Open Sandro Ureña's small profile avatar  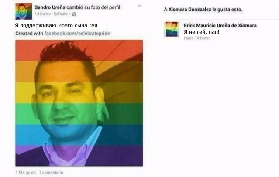(24, 11)
